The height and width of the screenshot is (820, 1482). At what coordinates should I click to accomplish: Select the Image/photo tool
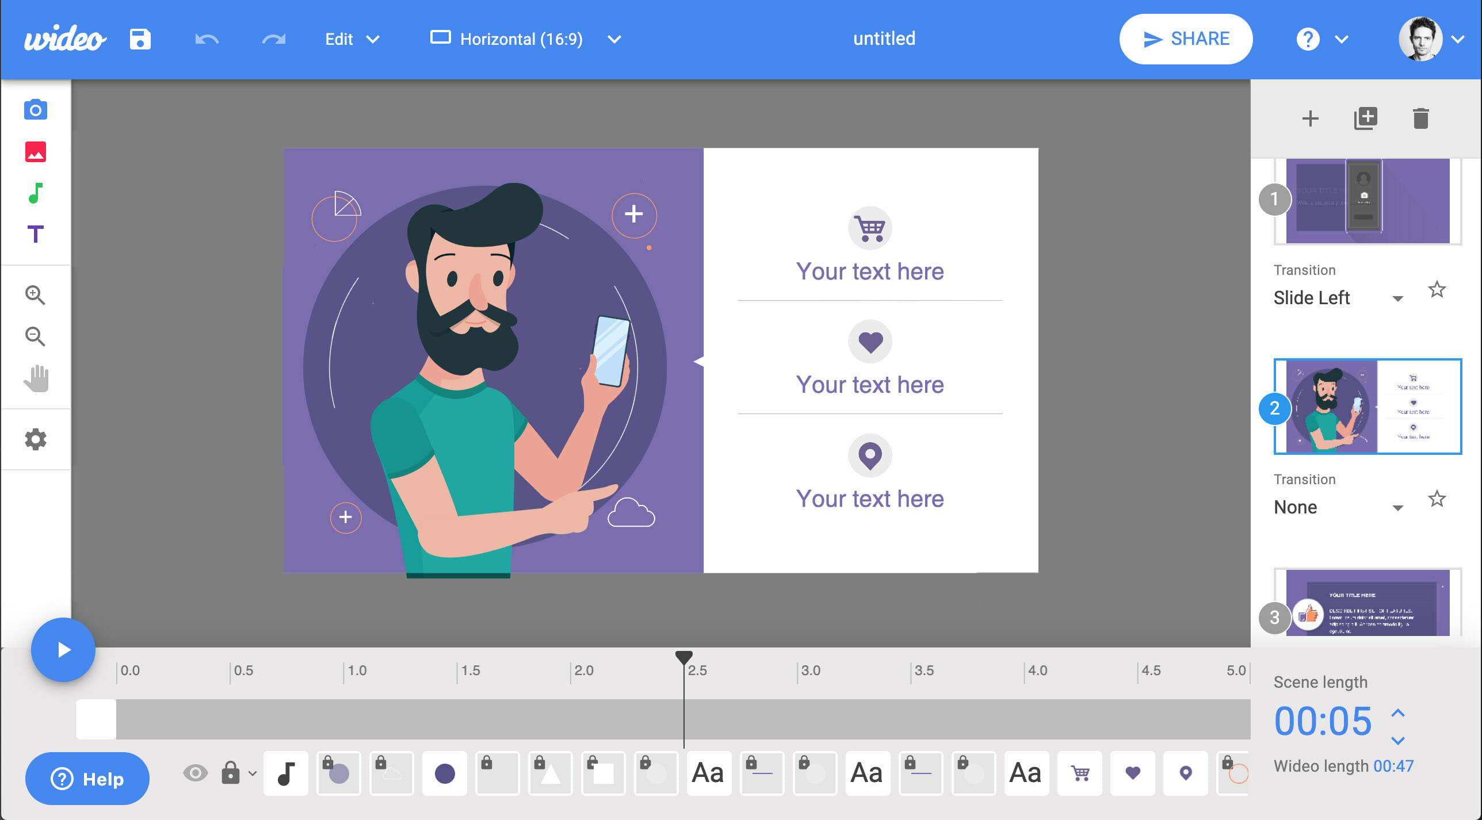pos(35,152)
